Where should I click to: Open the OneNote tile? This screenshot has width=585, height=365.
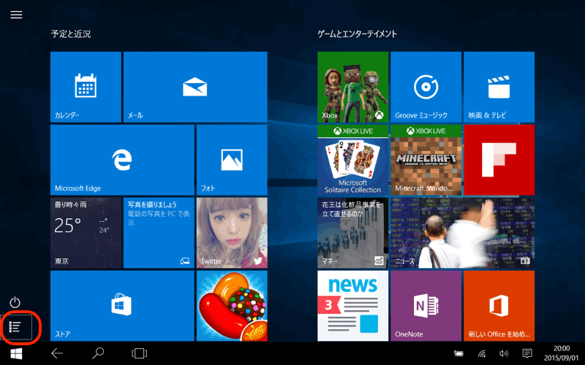click(x=426, y=306)
